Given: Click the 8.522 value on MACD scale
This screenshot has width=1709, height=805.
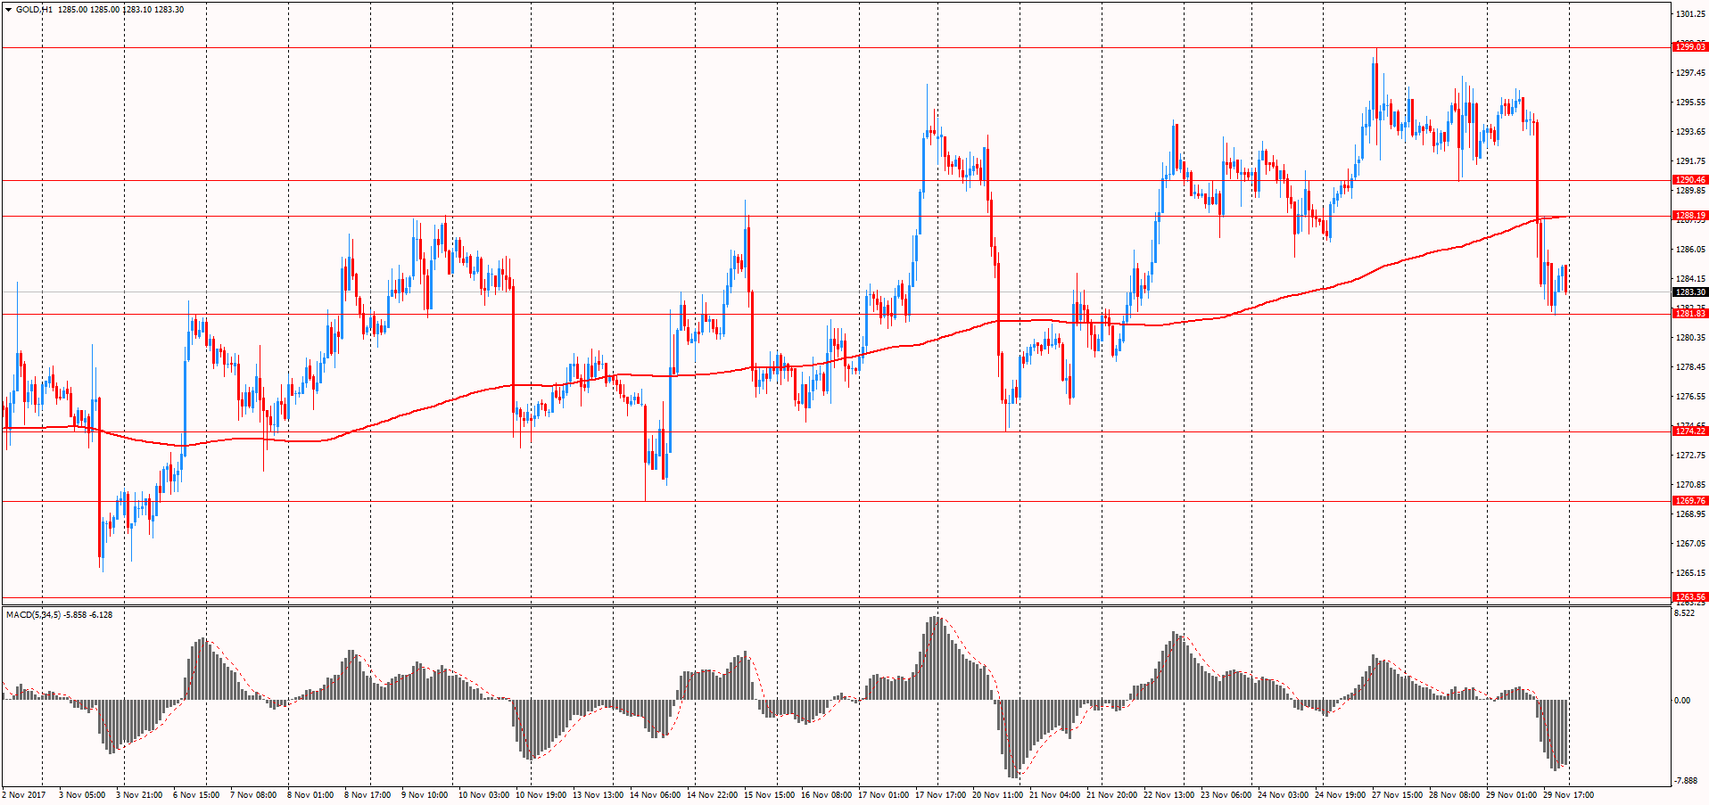Looking at the screenshot, I should (x=1684, y=614).
